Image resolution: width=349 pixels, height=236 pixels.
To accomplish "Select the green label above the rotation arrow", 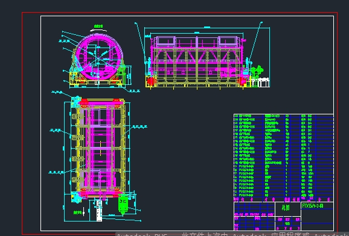I will pyautogui.click(x=98, y=26).
